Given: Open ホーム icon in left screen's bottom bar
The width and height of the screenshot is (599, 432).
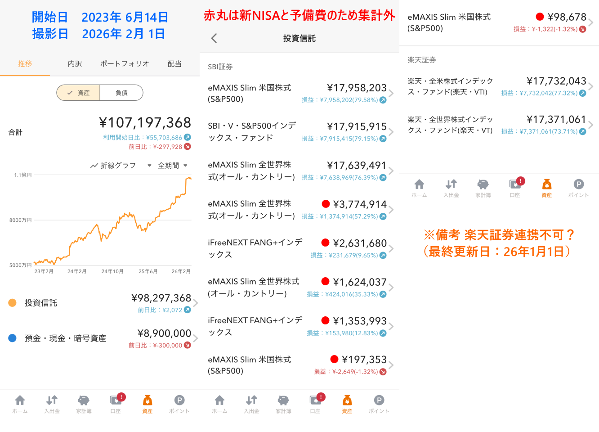Looking at the screenshot, I should (x=20, y=404).
